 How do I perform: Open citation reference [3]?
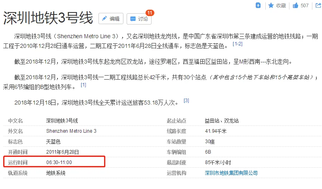[186, 101]
